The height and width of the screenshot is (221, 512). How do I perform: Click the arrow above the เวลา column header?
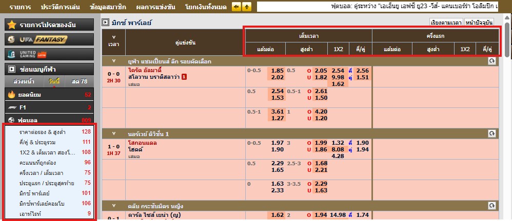coord(113,37)
